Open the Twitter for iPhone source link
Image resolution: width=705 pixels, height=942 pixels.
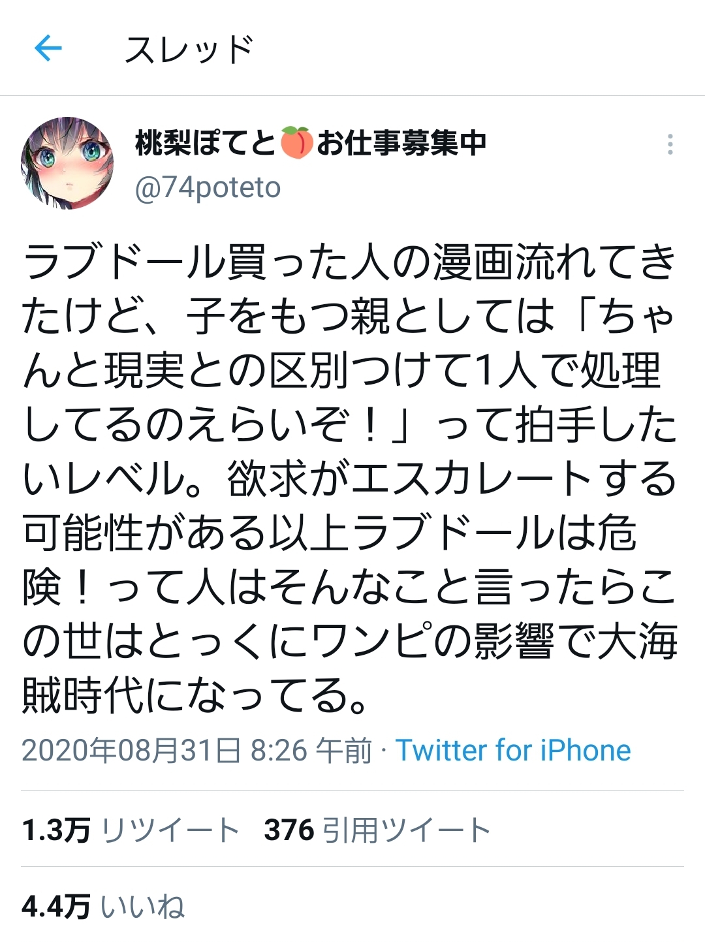[x=513, y=750]
